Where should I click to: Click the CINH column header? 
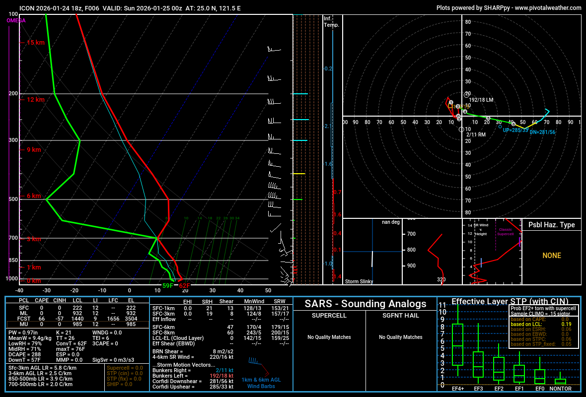point(60,300)
